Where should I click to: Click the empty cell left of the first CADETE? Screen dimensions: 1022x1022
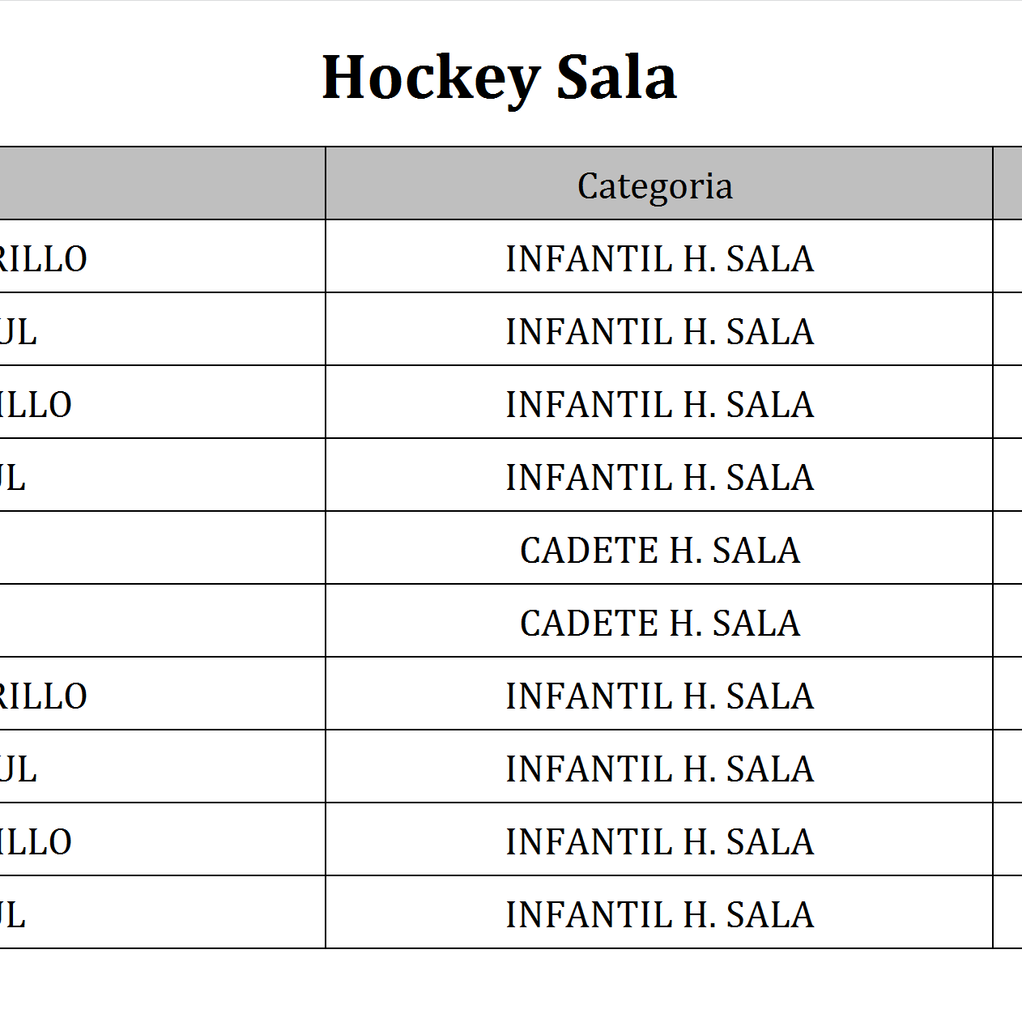[162, 548]
